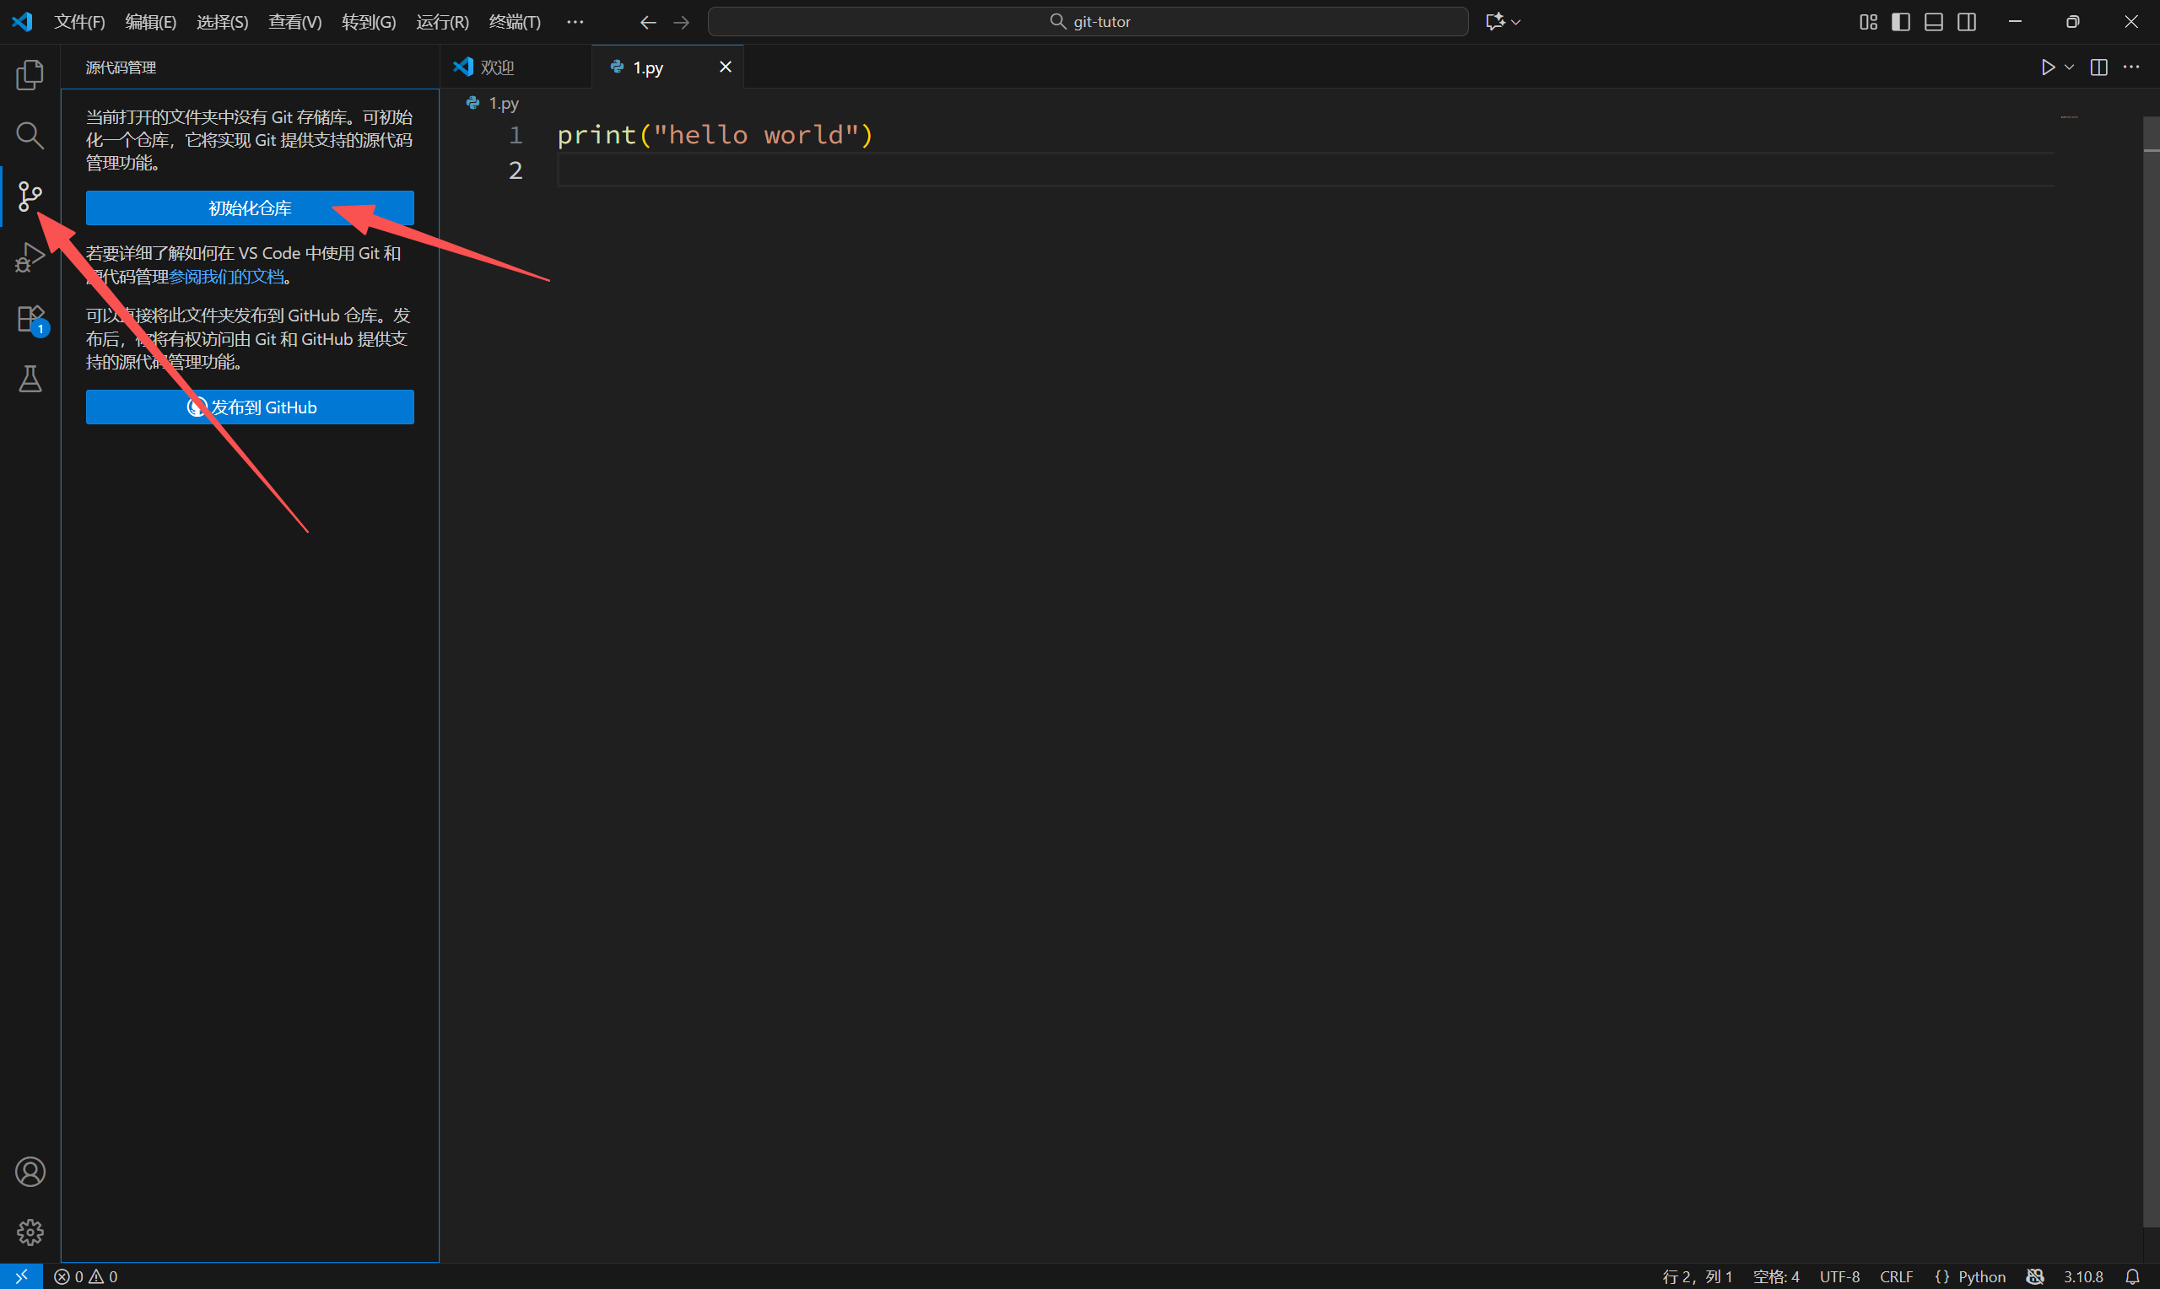
Task: Open the Search view in activity bar
Action: [30, 136]
